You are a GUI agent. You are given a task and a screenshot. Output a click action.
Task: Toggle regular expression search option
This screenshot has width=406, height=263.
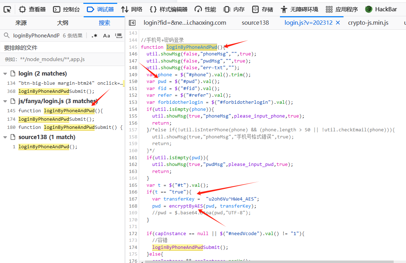coord(94,35)
